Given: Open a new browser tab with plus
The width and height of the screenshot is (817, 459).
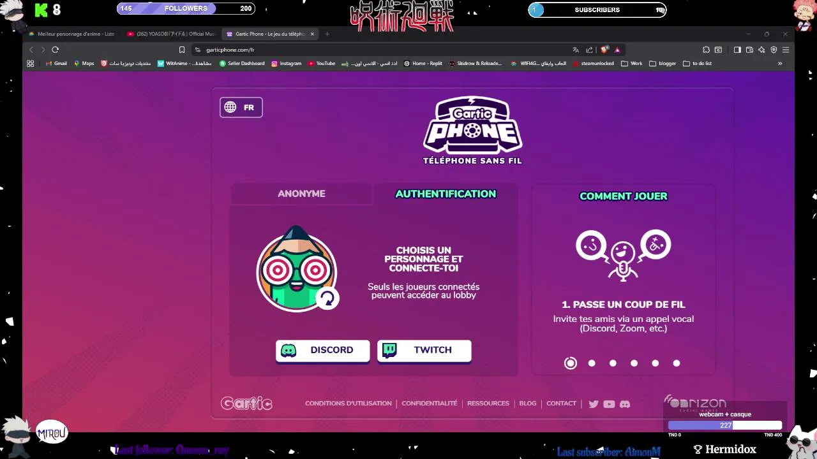Looking at the screenshot, I should (327, 34).
